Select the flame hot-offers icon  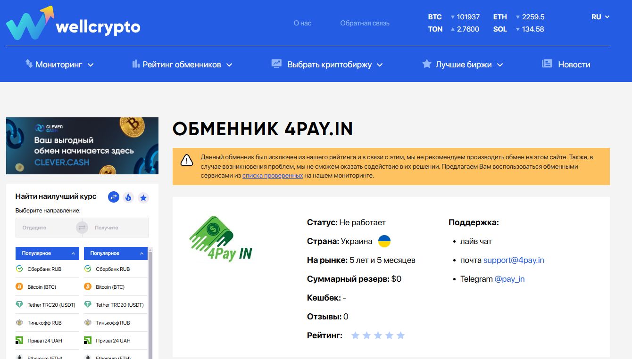click(128, 197)
